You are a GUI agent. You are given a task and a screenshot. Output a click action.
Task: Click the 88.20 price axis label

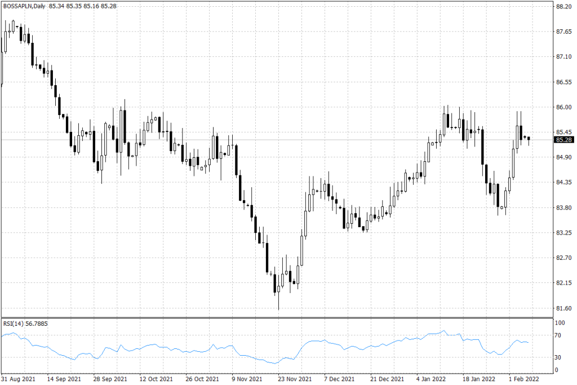pos(563,7)
